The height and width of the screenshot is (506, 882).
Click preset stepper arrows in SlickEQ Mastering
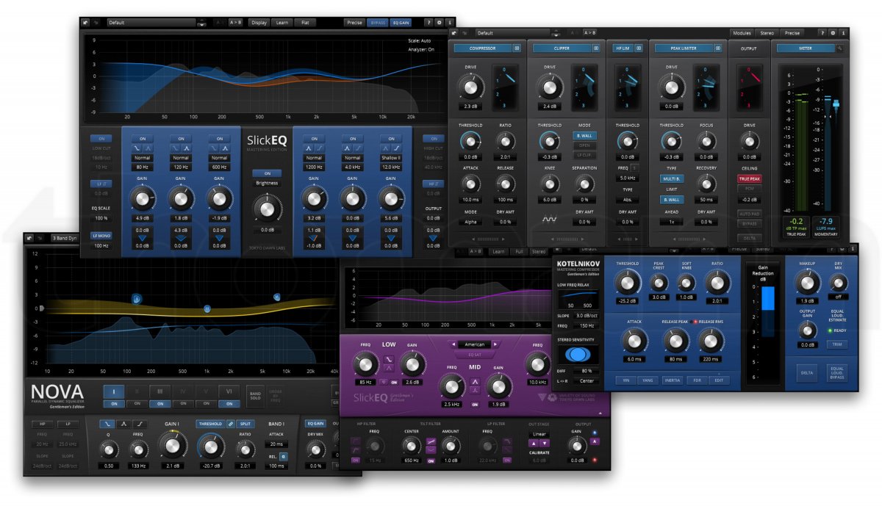click(x=202, y=23)
